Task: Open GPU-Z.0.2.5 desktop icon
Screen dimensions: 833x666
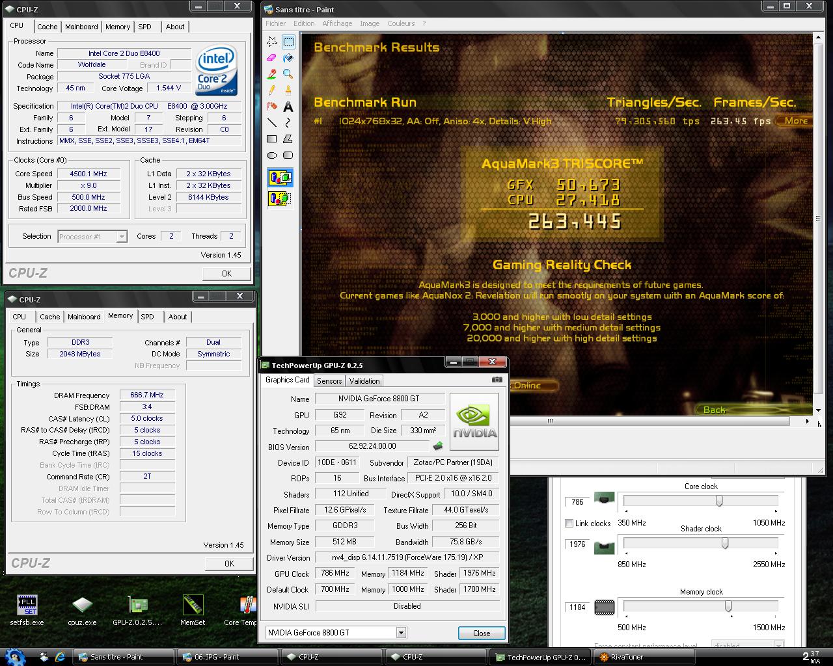Action: click(137, 610)
